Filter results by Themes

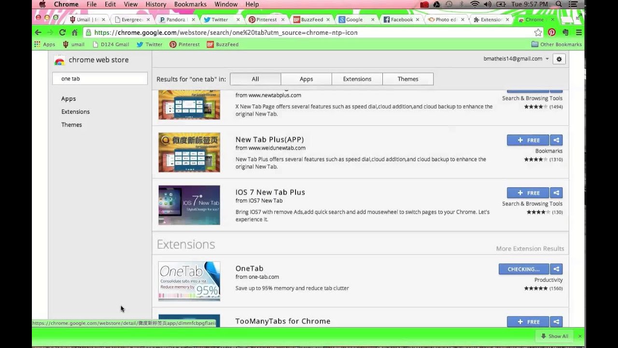[x=407, y=79]
